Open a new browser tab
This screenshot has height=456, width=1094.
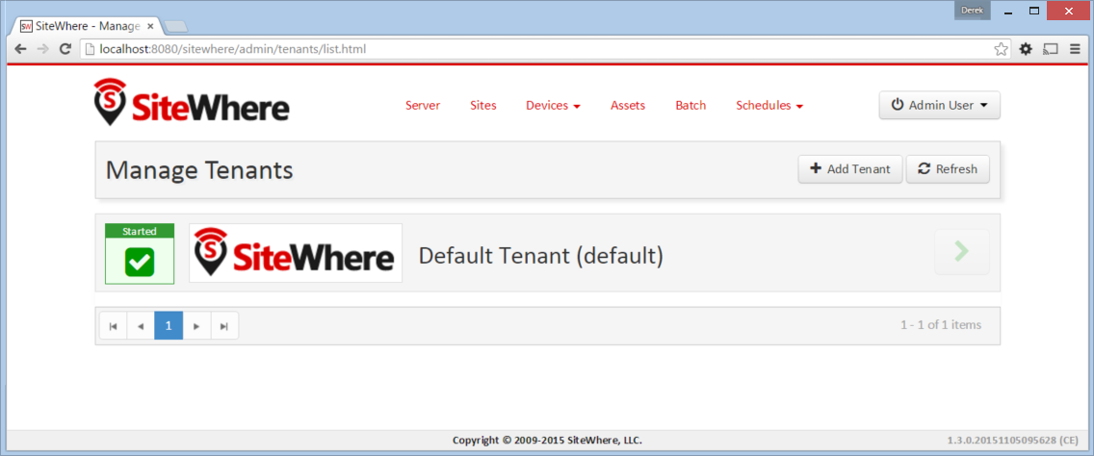tap(175, 27)
